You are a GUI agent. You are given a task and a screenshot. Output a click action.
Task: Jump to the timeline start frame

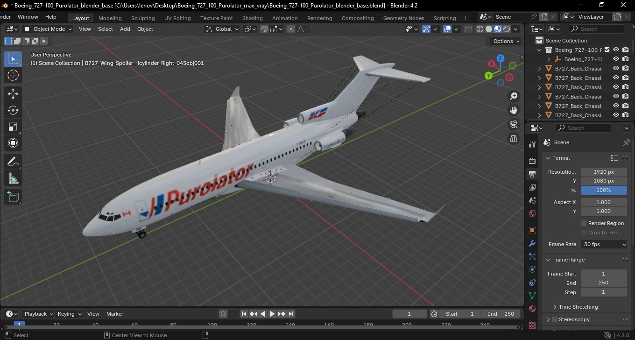click(244, 314)
